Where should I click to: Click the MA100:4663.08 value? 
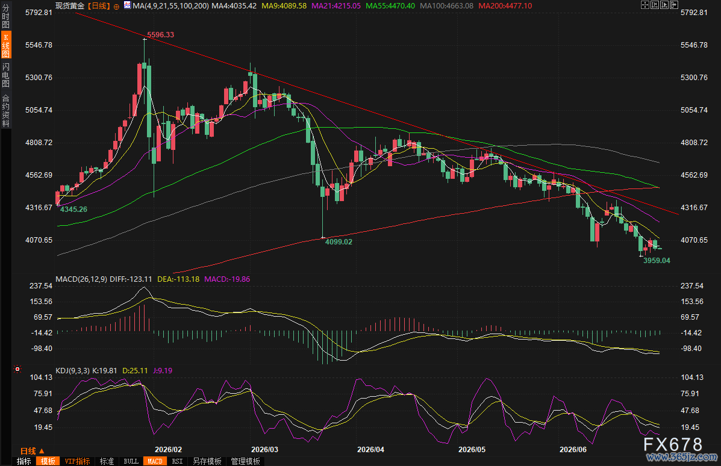pos(447,6)
